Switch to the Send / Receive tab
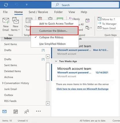Image resolution: width=120 pixels, height=123 pixels. (38, 12)
